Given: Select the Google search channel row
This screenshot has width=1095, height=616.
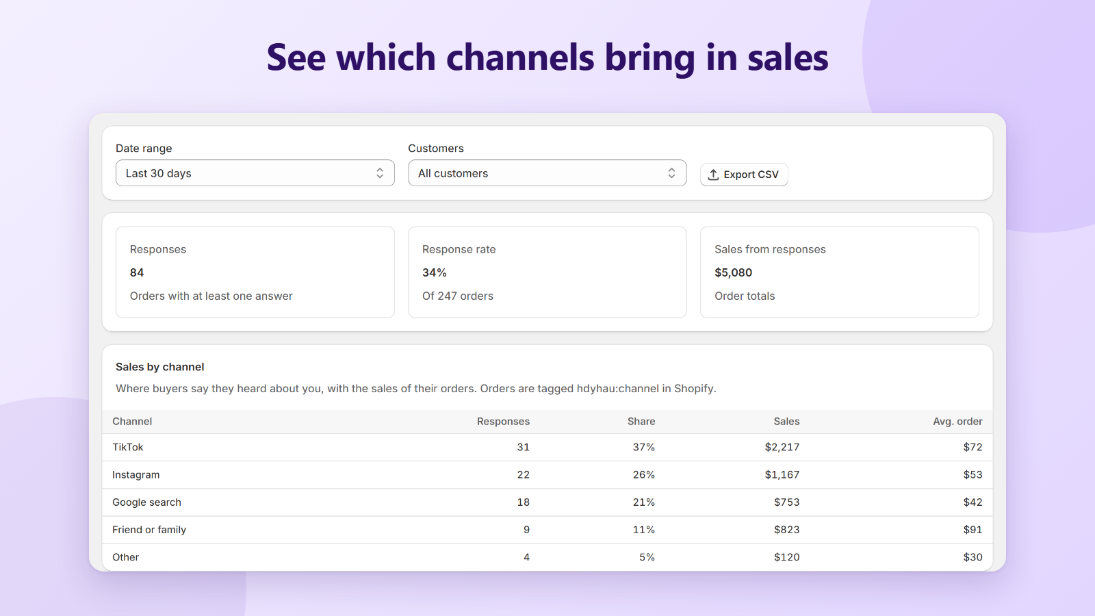Looking at the screenshot, I should 547,502.
